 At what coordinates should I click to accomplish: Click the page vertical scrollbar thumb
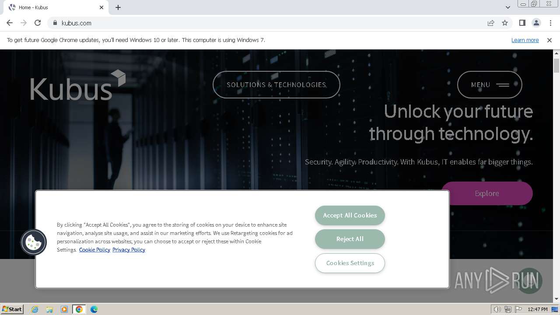(556, 65)
